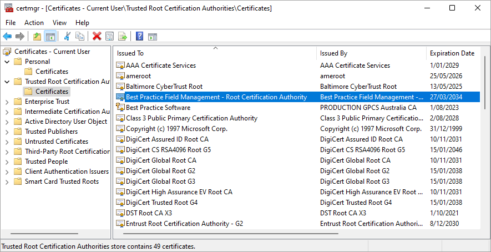
Task: Click the Copy toolbar icon
Action: click(79, 37)
